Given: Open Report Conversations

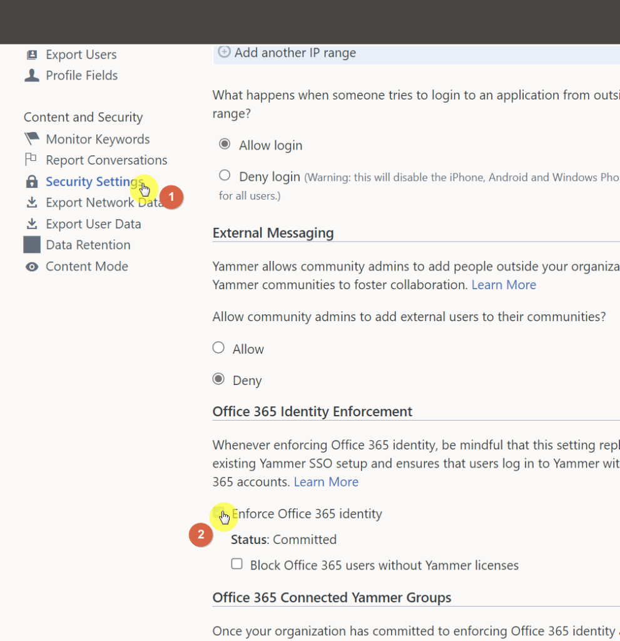Looking at the screenshot, I should (x=106, y=160).
